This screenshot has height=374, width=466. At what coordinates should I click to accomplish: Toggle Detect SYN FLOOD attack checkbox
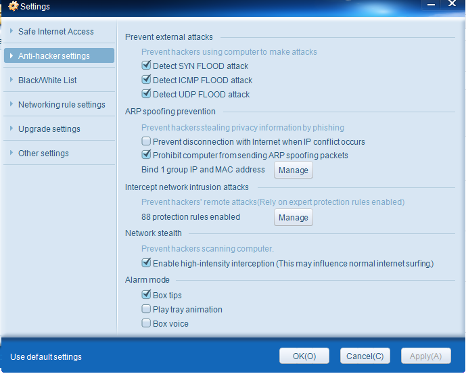[x=146, y=65]
